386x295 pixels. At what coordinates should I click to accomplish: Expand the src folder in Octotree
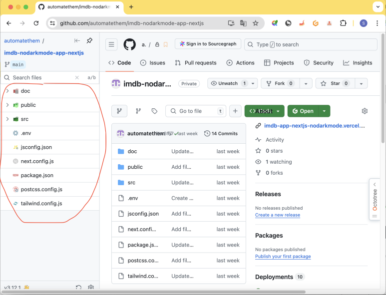tap(7, 119)
